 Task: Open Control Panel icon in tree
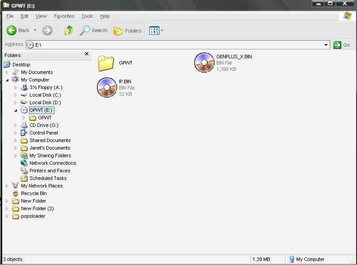pyautogui.click(x=24, y=133)
